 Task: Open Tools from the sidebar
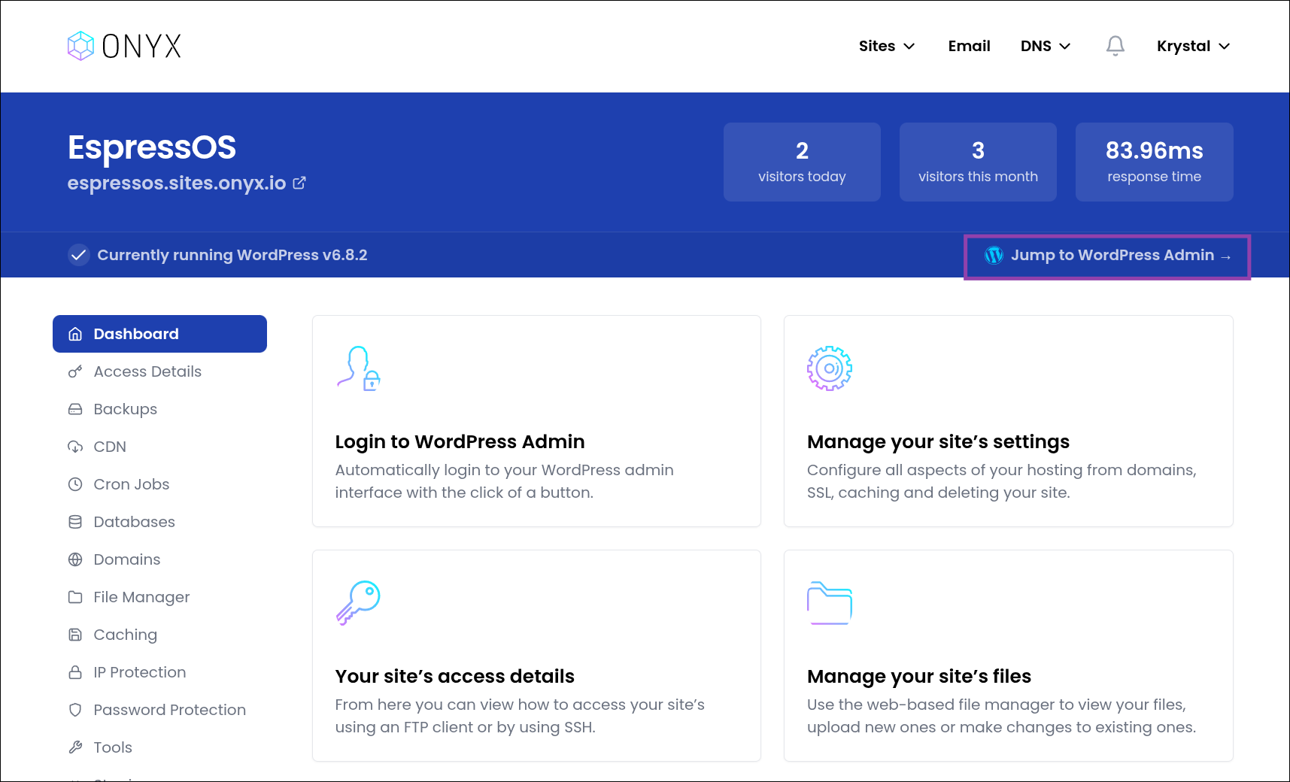pos(159,747)
